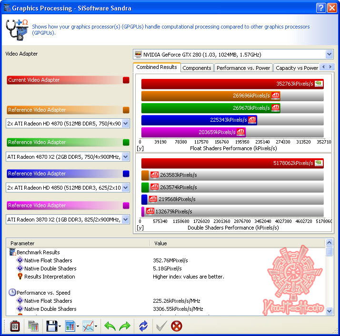Click the red cancel X icon

[x=177, y=326]
